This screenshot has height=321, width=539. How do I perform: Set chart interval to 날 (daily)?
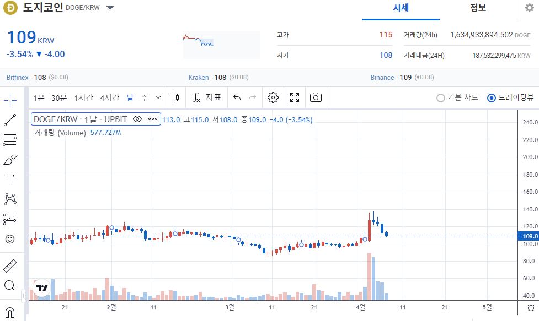pyautogui.click(x=130, y=98)
